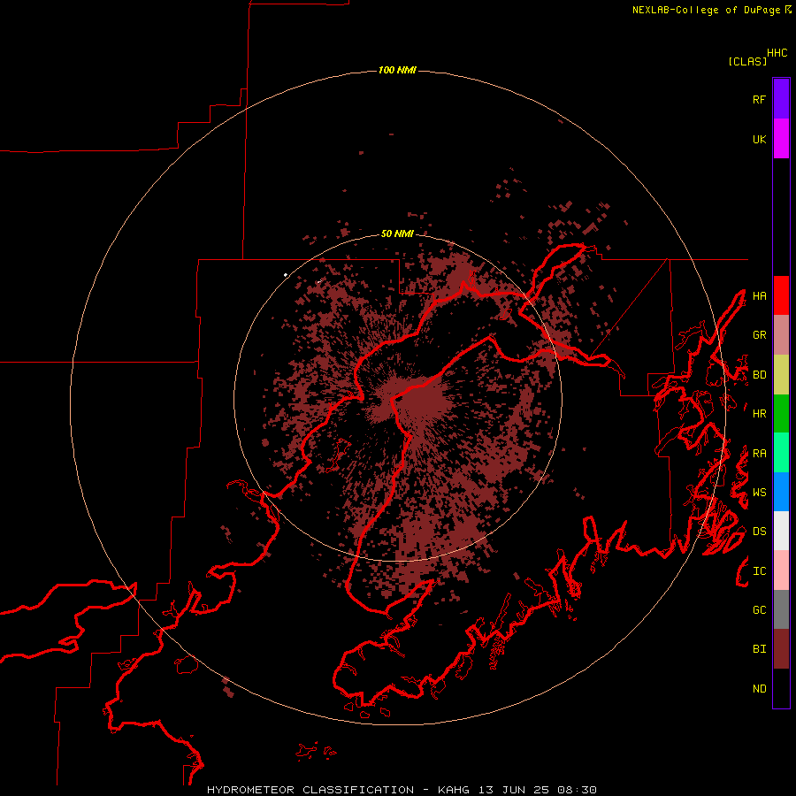Click the UK magenta legend swatch
796x796 pixels.
tap(781, 139)
